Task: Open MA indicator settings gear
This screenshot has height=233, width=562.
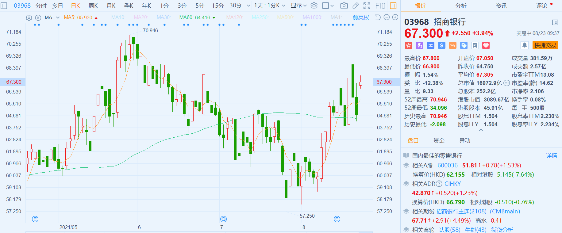Action: pos(29,17)
